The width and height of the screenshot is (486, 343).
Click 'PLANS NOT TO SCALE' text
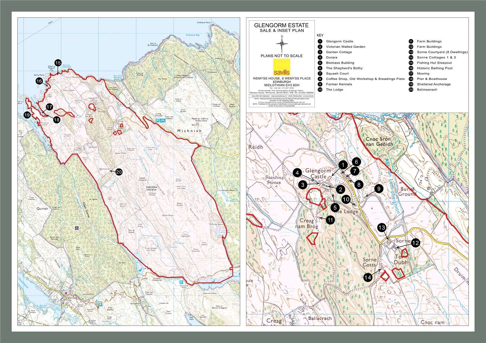pos(282,56)
